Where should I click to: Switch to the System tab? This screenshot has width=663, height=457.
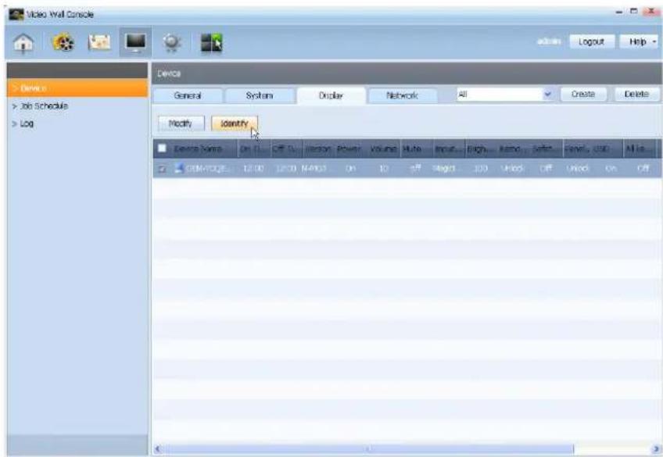(260, 95)
